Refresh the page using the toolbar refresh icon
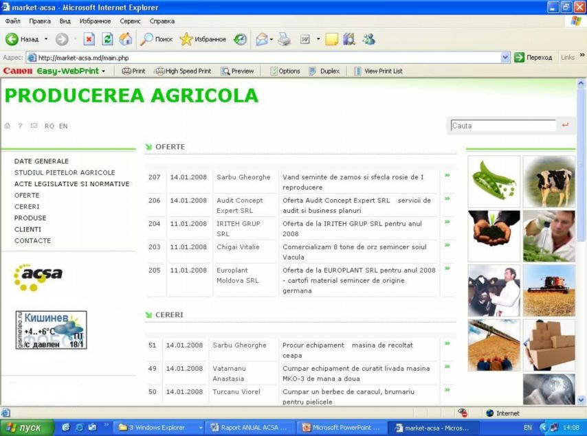The height and width of the screenshot is (436, 587). coord(107,39)
